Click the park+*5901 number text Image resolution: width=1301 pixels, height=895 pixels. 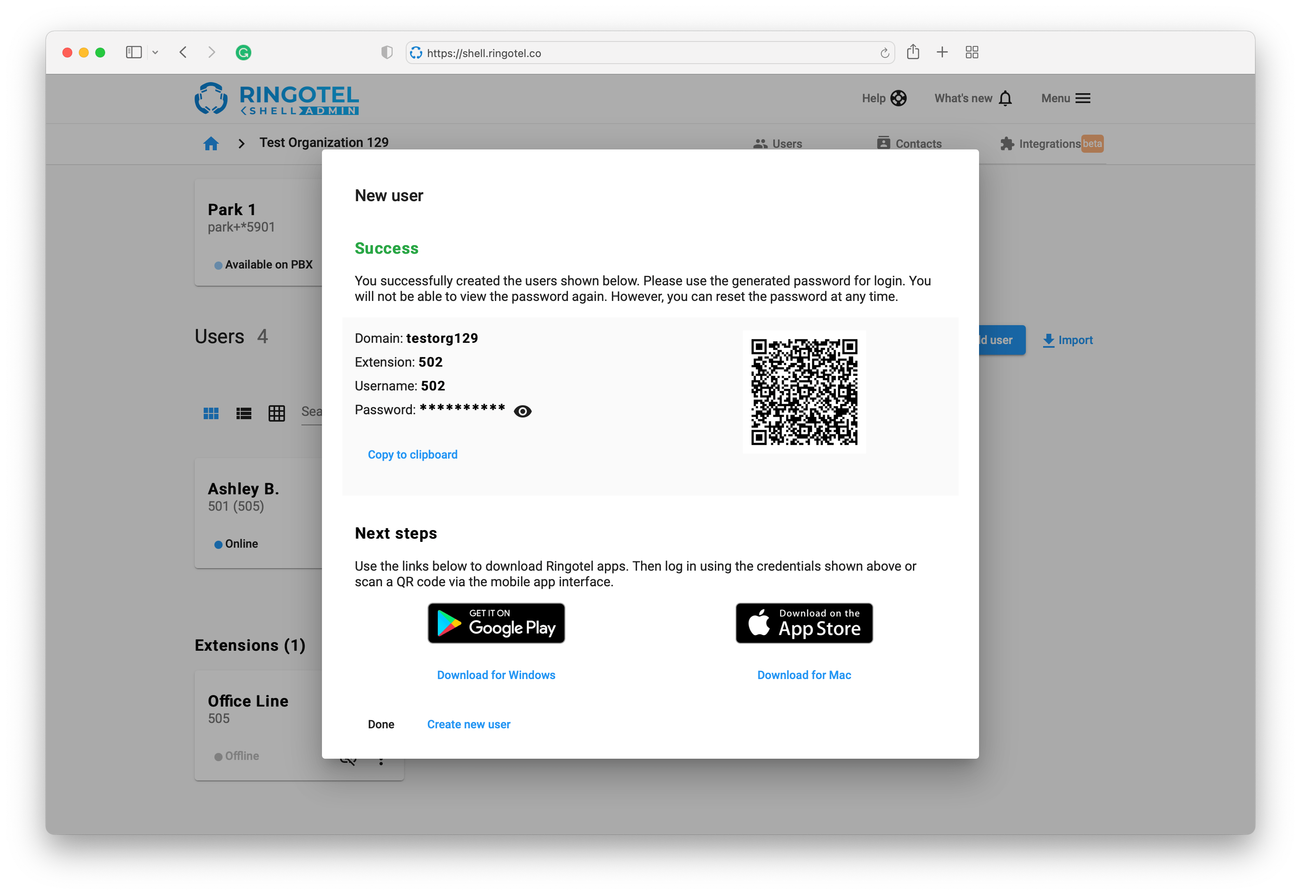(x=241, y=227)
